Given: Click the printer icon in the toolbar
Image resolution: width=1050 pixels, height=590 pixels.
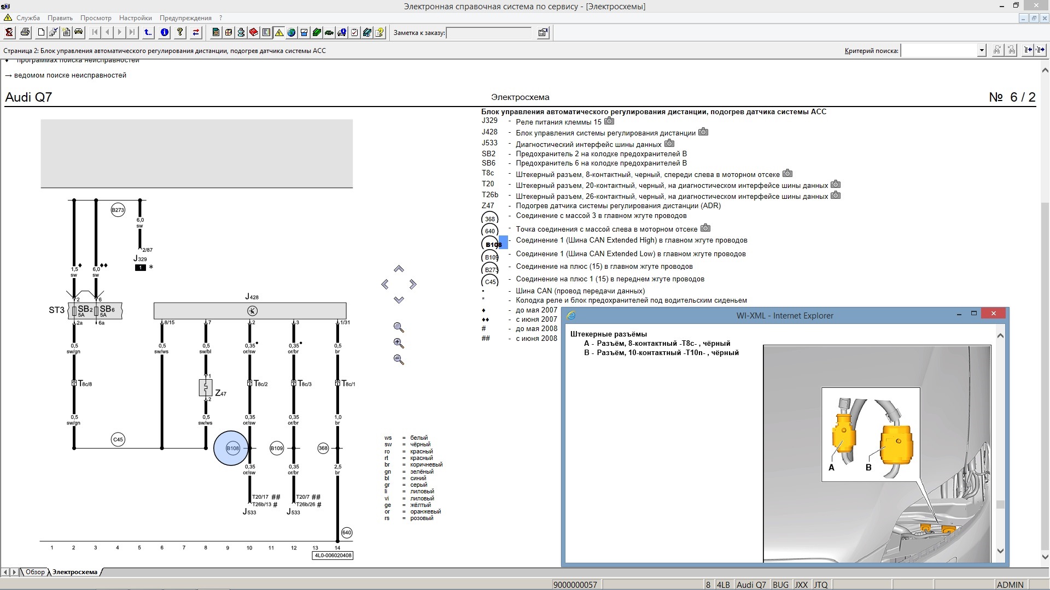Looking at the screenshot, I should click(25, 33).
